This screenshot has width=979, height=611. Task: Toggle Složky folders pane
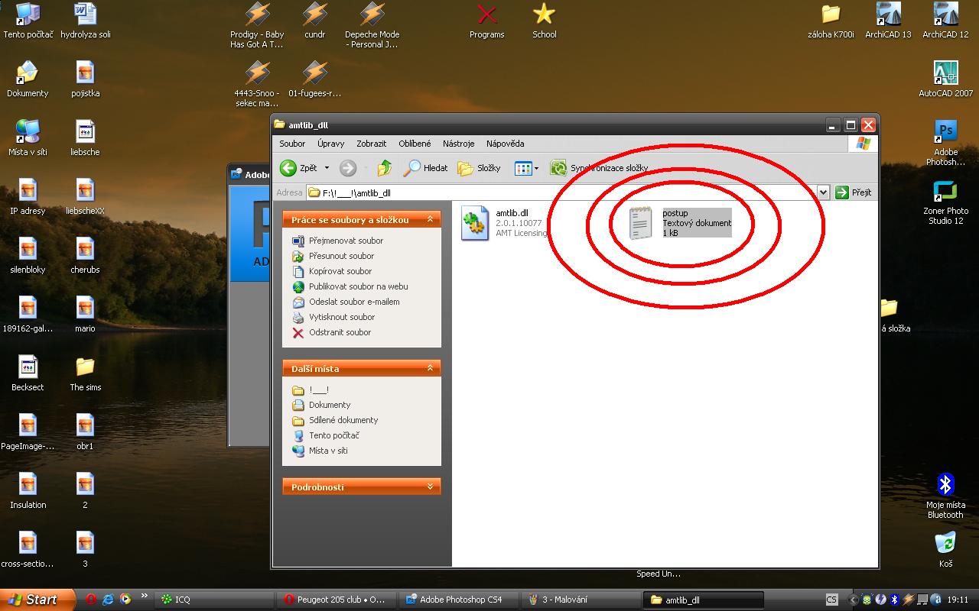tap(479, 168)
